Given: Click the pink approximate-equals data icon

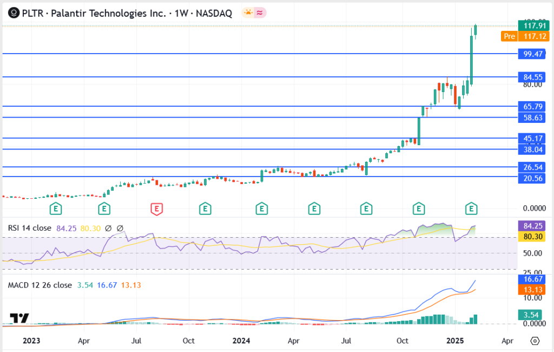Looking at the screenshot, I should click(x=259, y=13).
